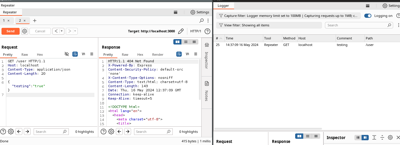Open Notes side panel in Repeater

pyautogui.click(x=207, y=91)
